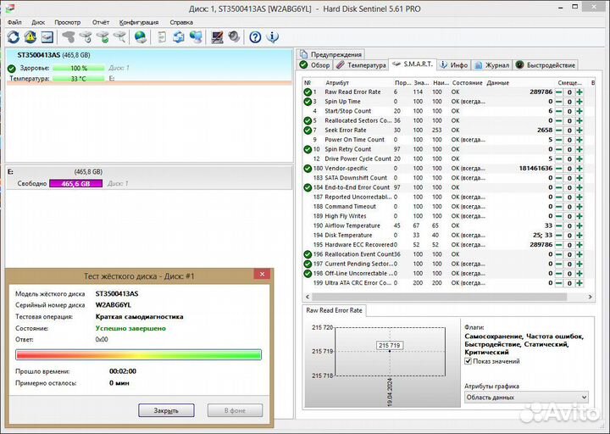Decrease offset for Seek Error Rate row
This screenshot has width=610, height=434.
(560, 130)
